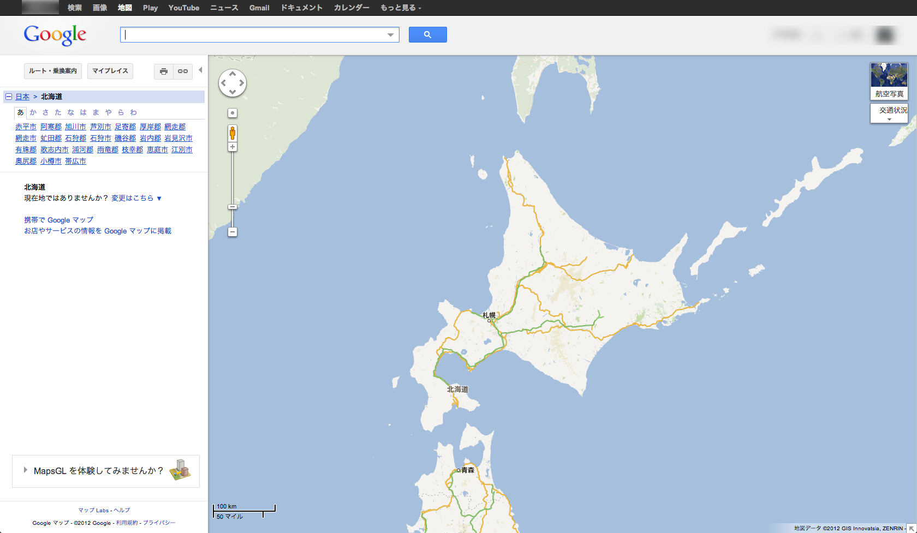This screenshot has width=917, height=533.
Task: Select the さ kana tab
Action: pos(45,112)
